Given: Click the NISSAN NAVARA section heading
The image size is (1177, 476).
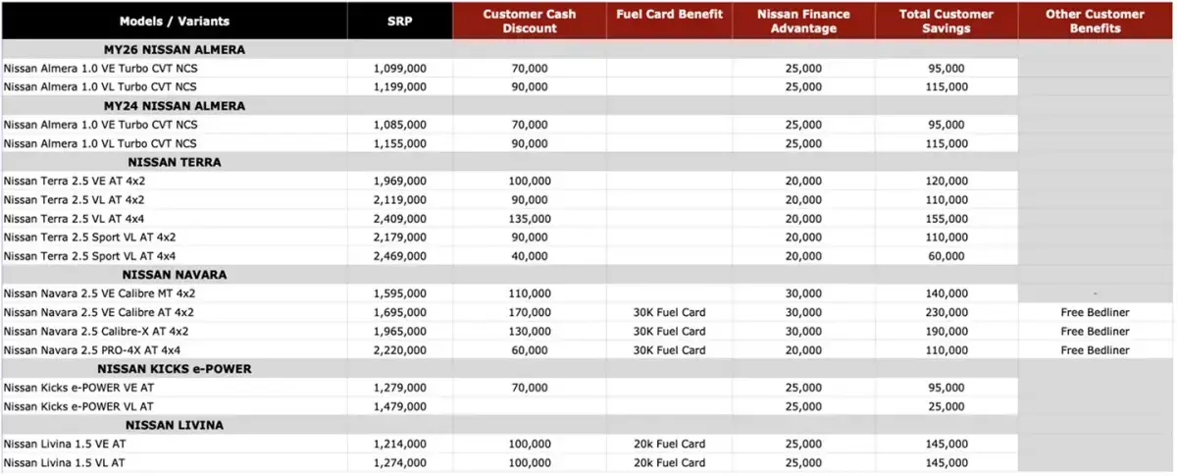Looking at the screenshot, I should (x=175, y=275).
